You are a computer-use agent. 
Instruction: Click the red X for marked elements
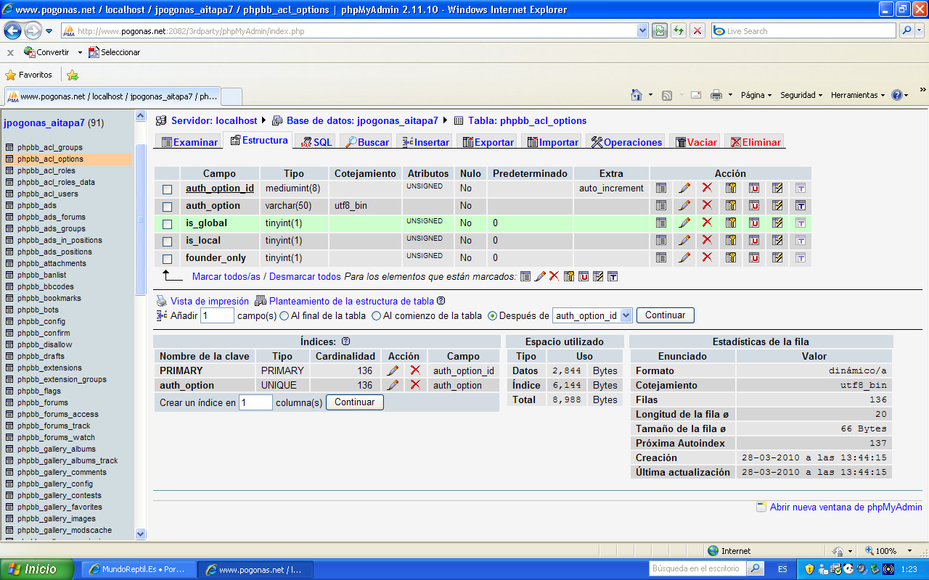[x=554, y=276]
